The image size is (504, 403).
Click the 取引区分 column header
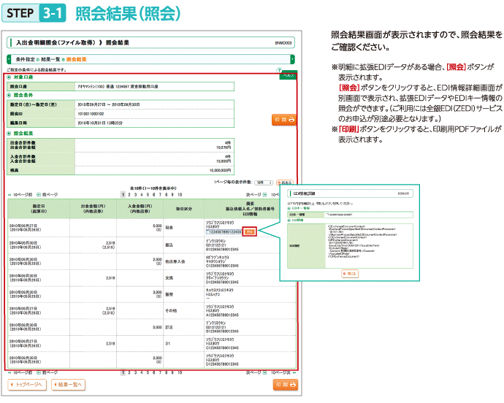pos(183,209)
